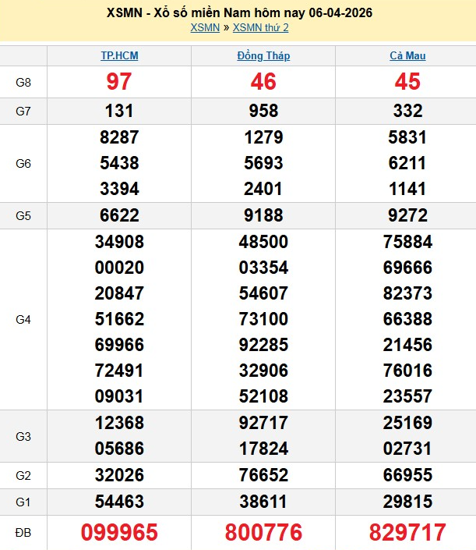
Task: Click Đồng Tháp G8 result 46
Action: click(263, 82)
